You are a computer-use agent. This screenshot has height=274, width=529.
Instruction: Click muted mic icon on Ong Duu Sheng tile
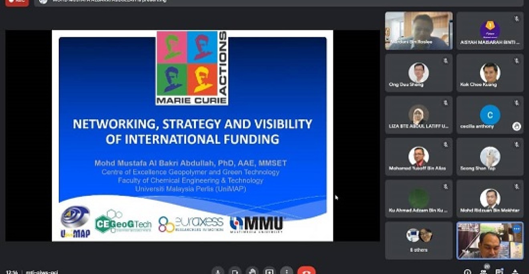pyautogui.click(x=445, y=61)
